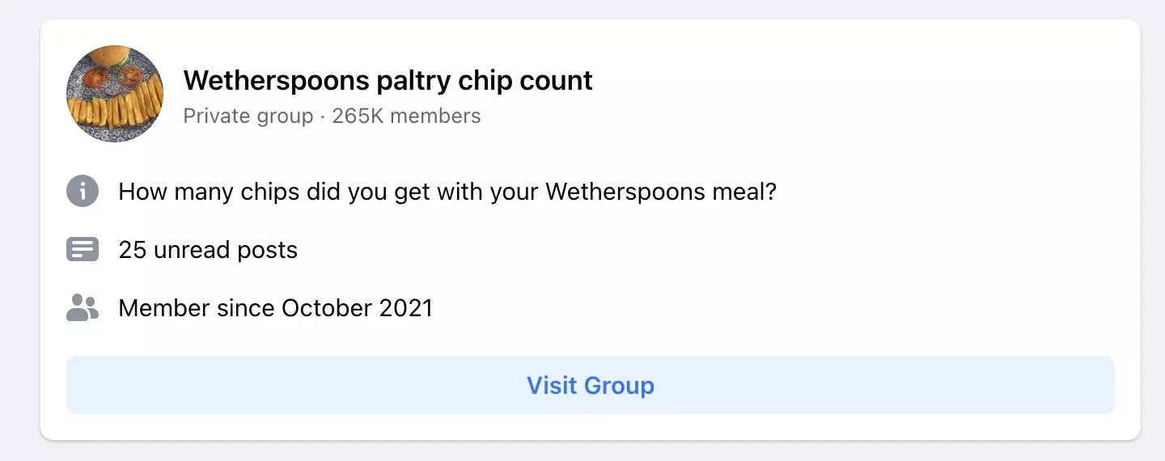Click the word "Wetherspoons" in the group title

277,80
